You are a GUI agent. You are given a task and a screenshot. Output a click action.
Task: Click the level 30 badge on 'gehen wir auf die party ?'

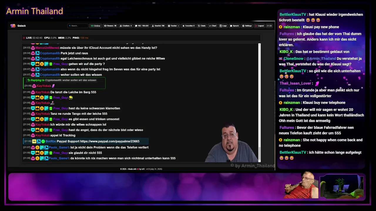coord(33,64)
